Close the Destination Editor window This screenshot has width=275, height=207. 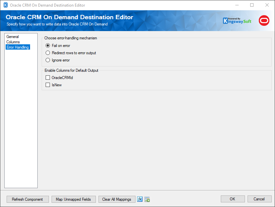pos(267,5)
